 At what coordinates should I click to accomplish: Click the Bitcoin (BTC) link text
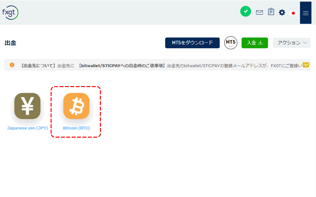[76, 128]
